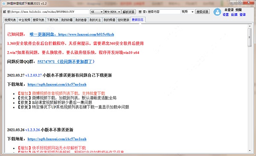Minimize the downloader window
The width and height of the screenshot is (256, 156).
point(233,3)
